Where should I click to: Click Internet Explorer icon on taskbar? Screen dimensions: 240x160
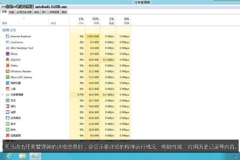pyautogui.click(x=10, y=155)
